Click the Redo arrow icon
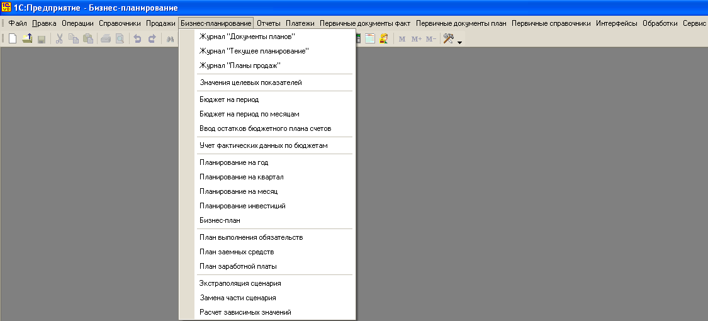The height and width of the screenshot is (321, 708). 152,39
